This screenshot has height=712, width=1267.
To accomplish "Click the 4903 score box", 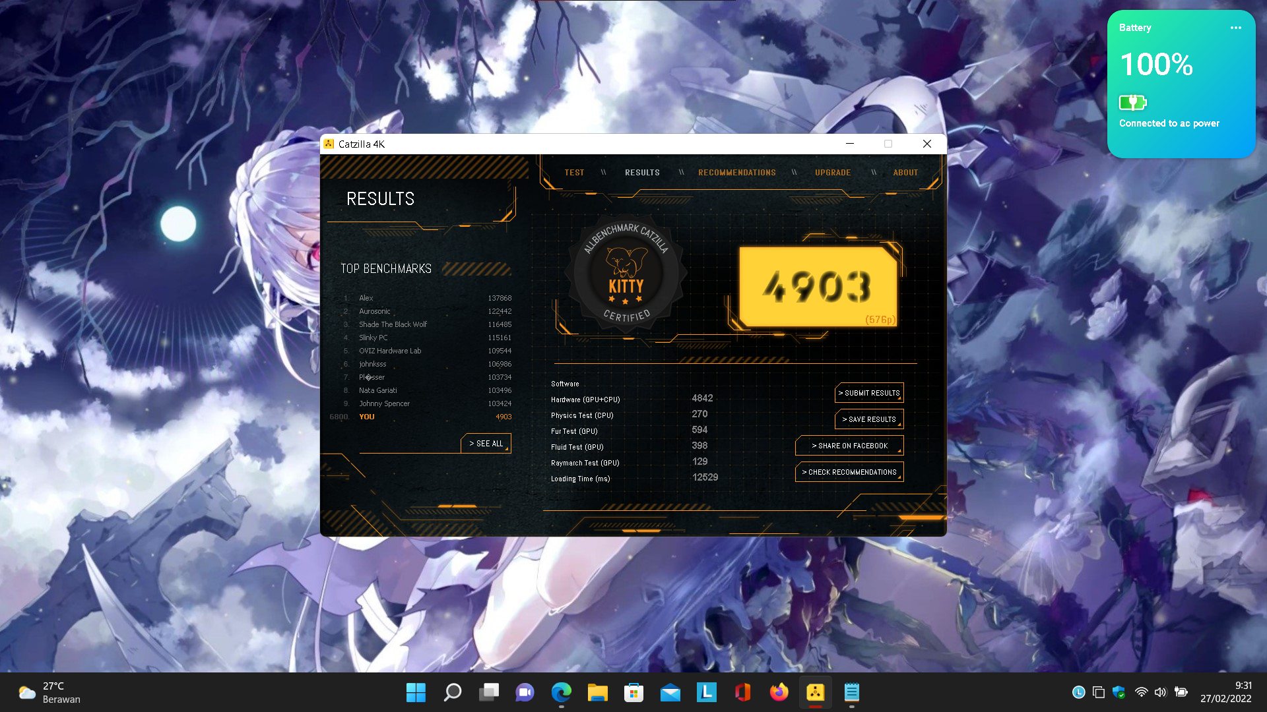I will [x=818, y=287].
